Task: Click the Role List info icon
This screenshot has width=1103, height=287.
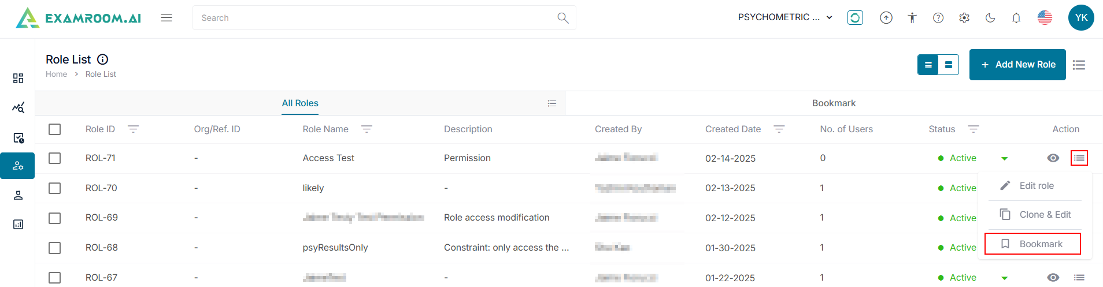Action: click(103, 59)
